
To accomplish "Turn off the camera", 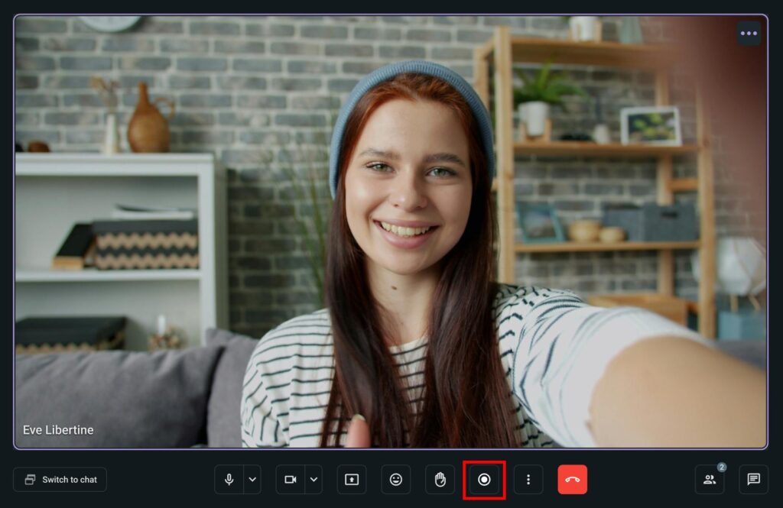I will coord(291,480).
